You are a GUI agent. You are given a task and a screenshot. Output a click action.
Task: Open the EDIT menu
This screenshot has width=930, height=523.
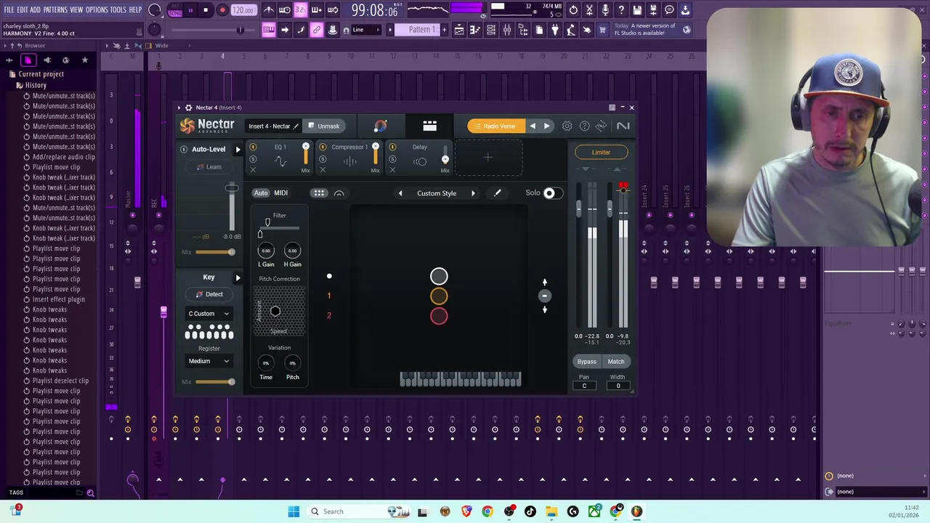tap(22, 10)
